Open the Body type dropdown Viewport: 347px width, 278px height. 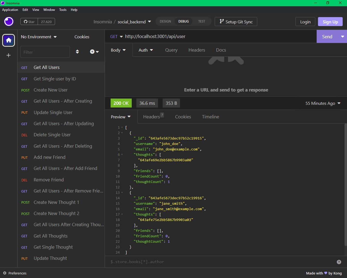pos(118,50)
